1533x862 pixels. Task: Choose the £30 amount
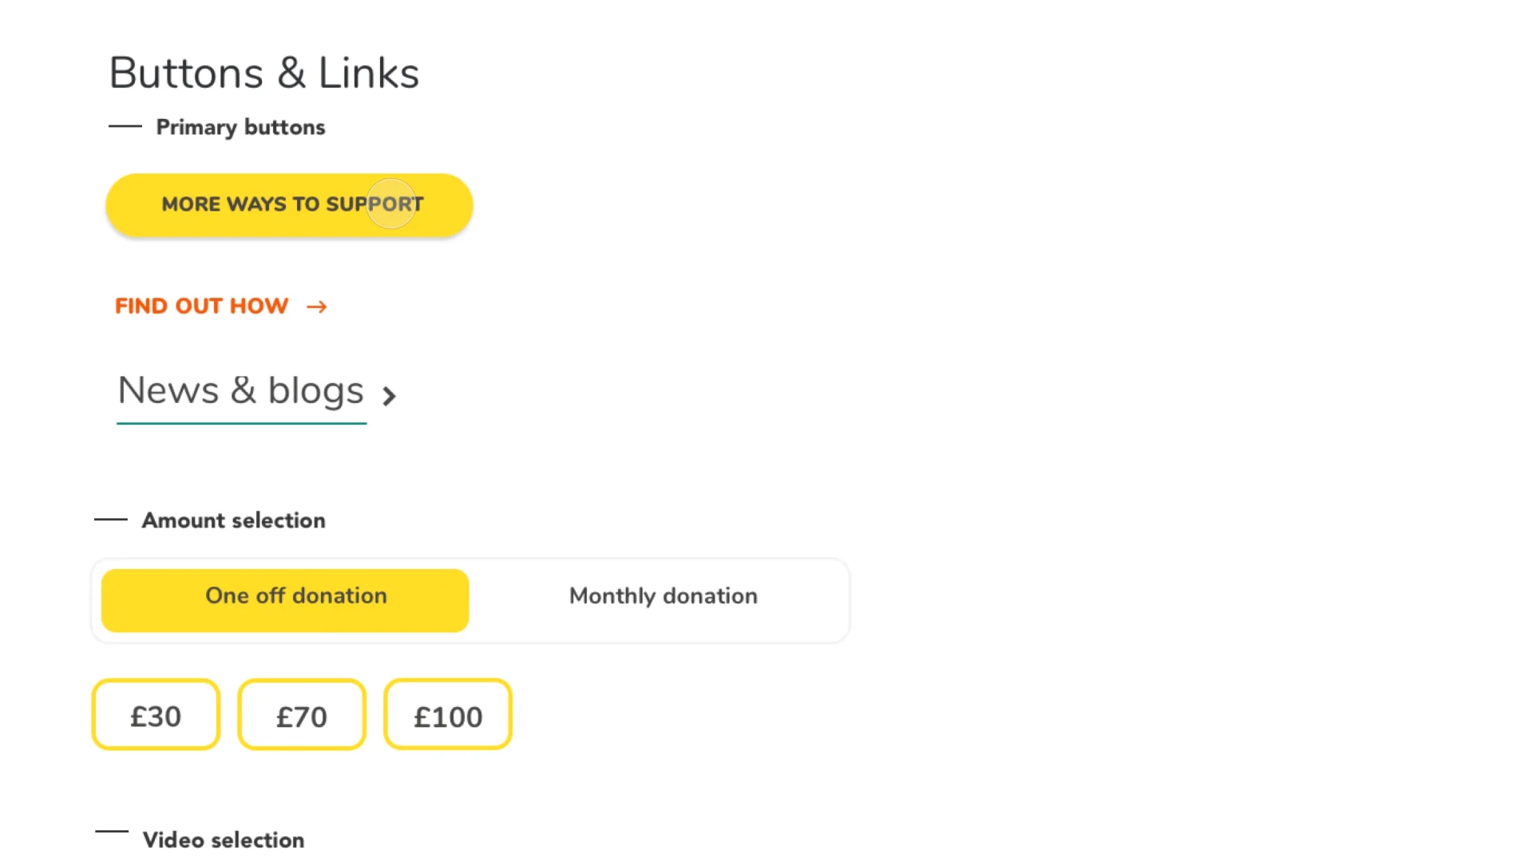(156, 714)
